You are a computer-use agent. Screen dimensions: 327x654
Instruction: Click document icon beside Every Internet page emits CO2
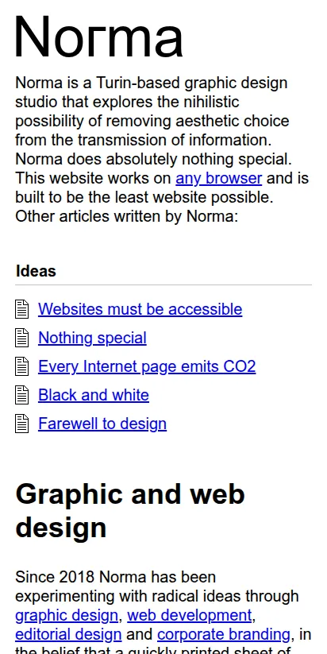22,366
